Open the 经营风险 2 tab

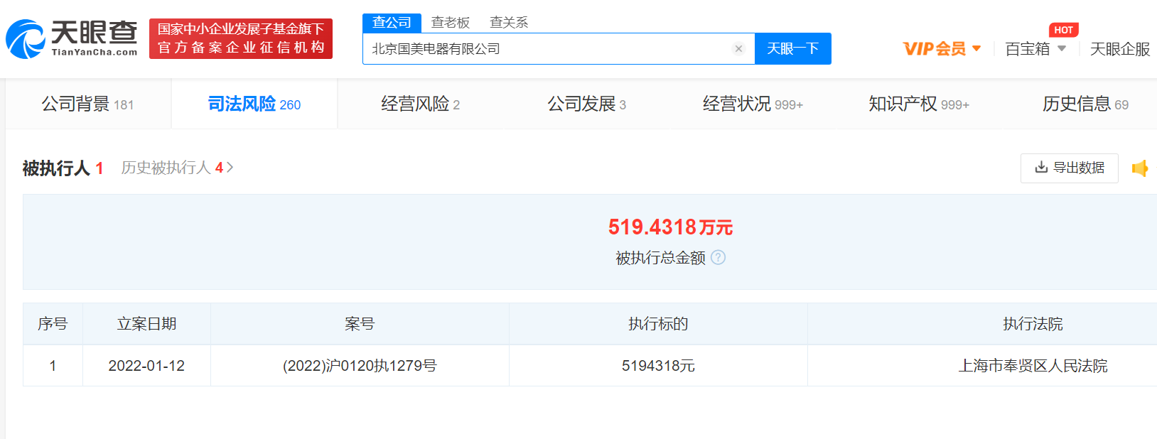(x=421, y=104)
